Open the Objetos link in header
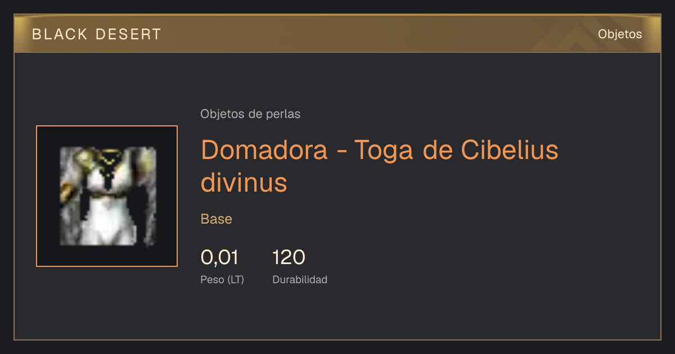Viewport: 675px width, 354px height. [x=620, y=34]
